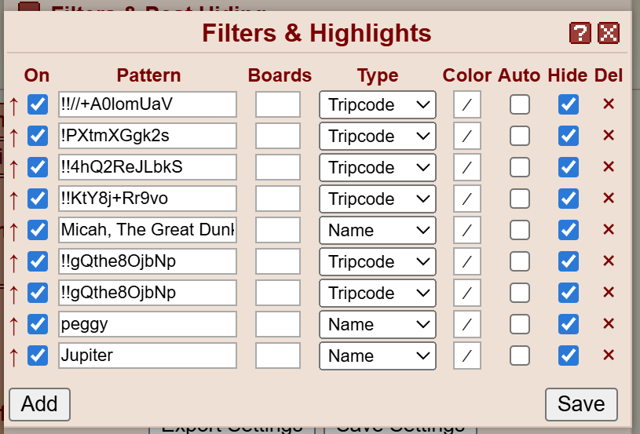Move the Micah, The Great Dunk filter up
Viewport: 640px width, 434px height.
click(14, 231)
